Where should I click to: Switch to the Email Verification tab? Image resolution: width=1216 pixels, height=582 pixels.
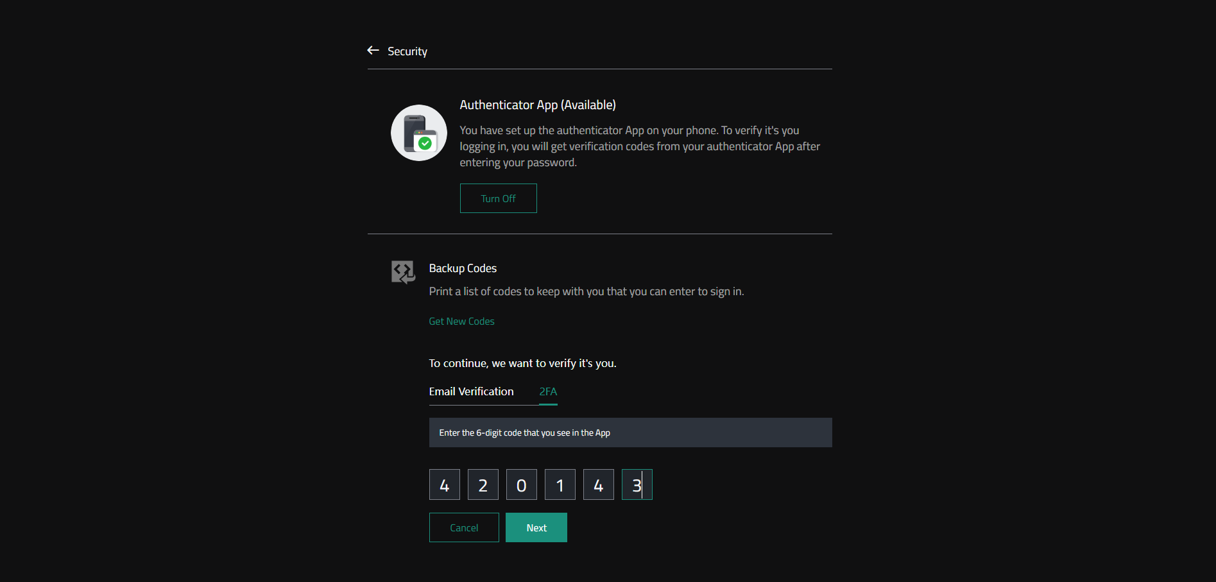click(471, 391)
